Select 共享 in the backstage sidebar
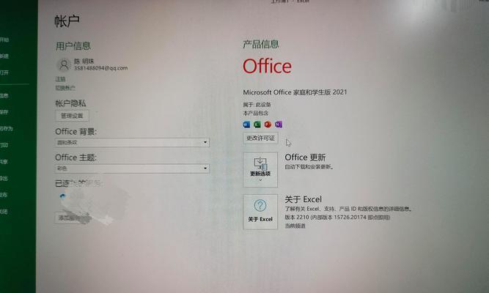The width and height of the screenshot is (489, 293). coord(4,162)
